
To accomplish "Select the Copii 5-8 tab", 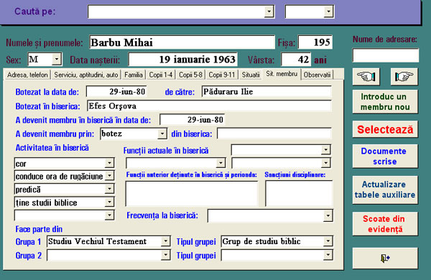I will tap(190, 75).
